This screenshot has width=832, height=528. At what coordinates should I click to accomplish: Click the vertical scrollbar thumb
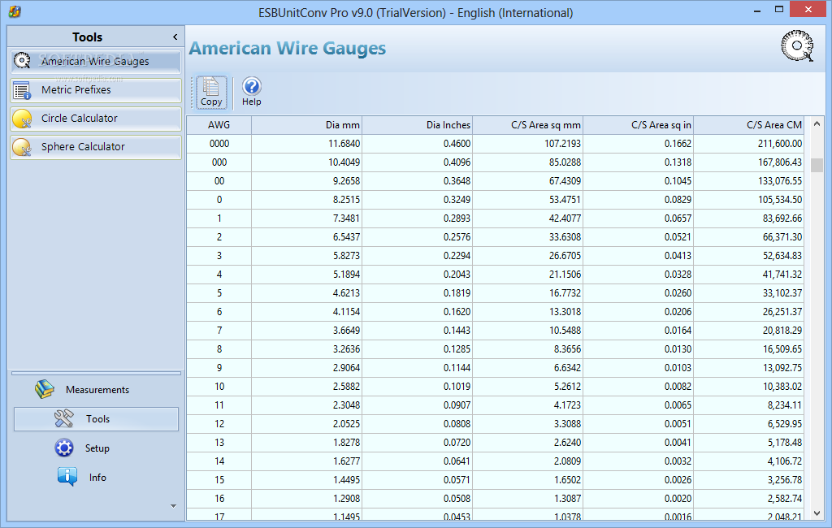tap(817, 165)
